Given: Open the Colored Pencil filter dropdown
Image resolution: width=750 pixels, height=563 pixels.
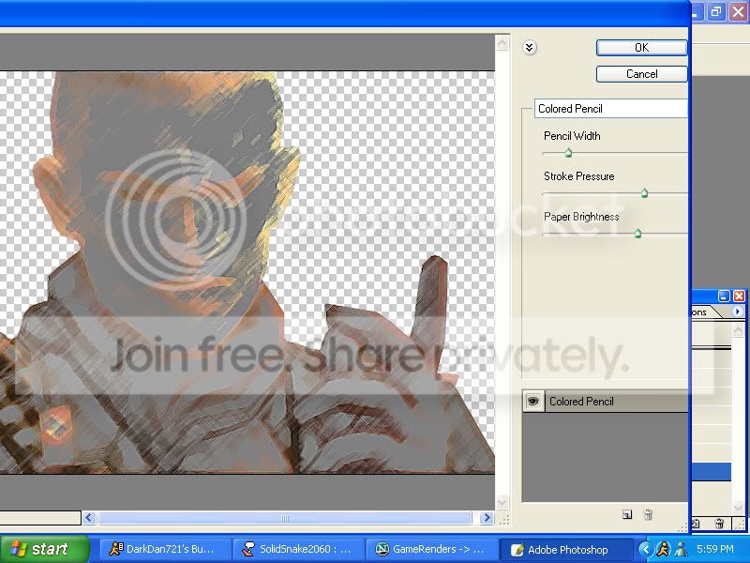Looking at the screenshot, I should [x=611, y=109].
